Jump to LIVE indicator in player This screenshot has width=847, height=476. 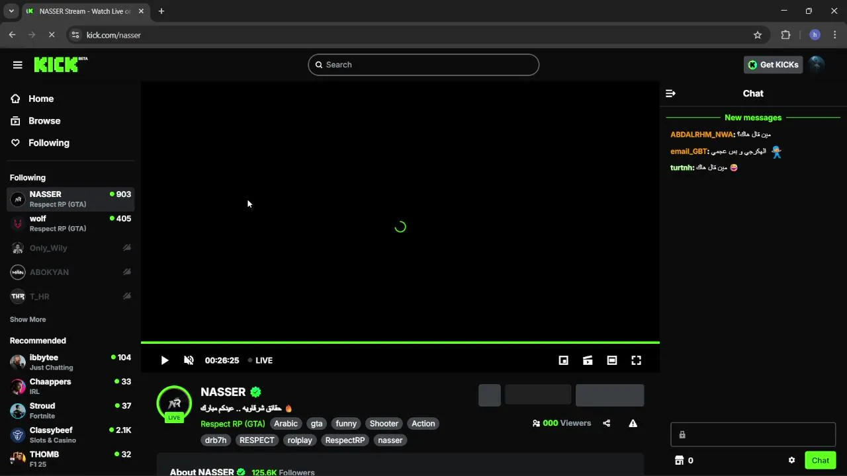pos(260,360)
